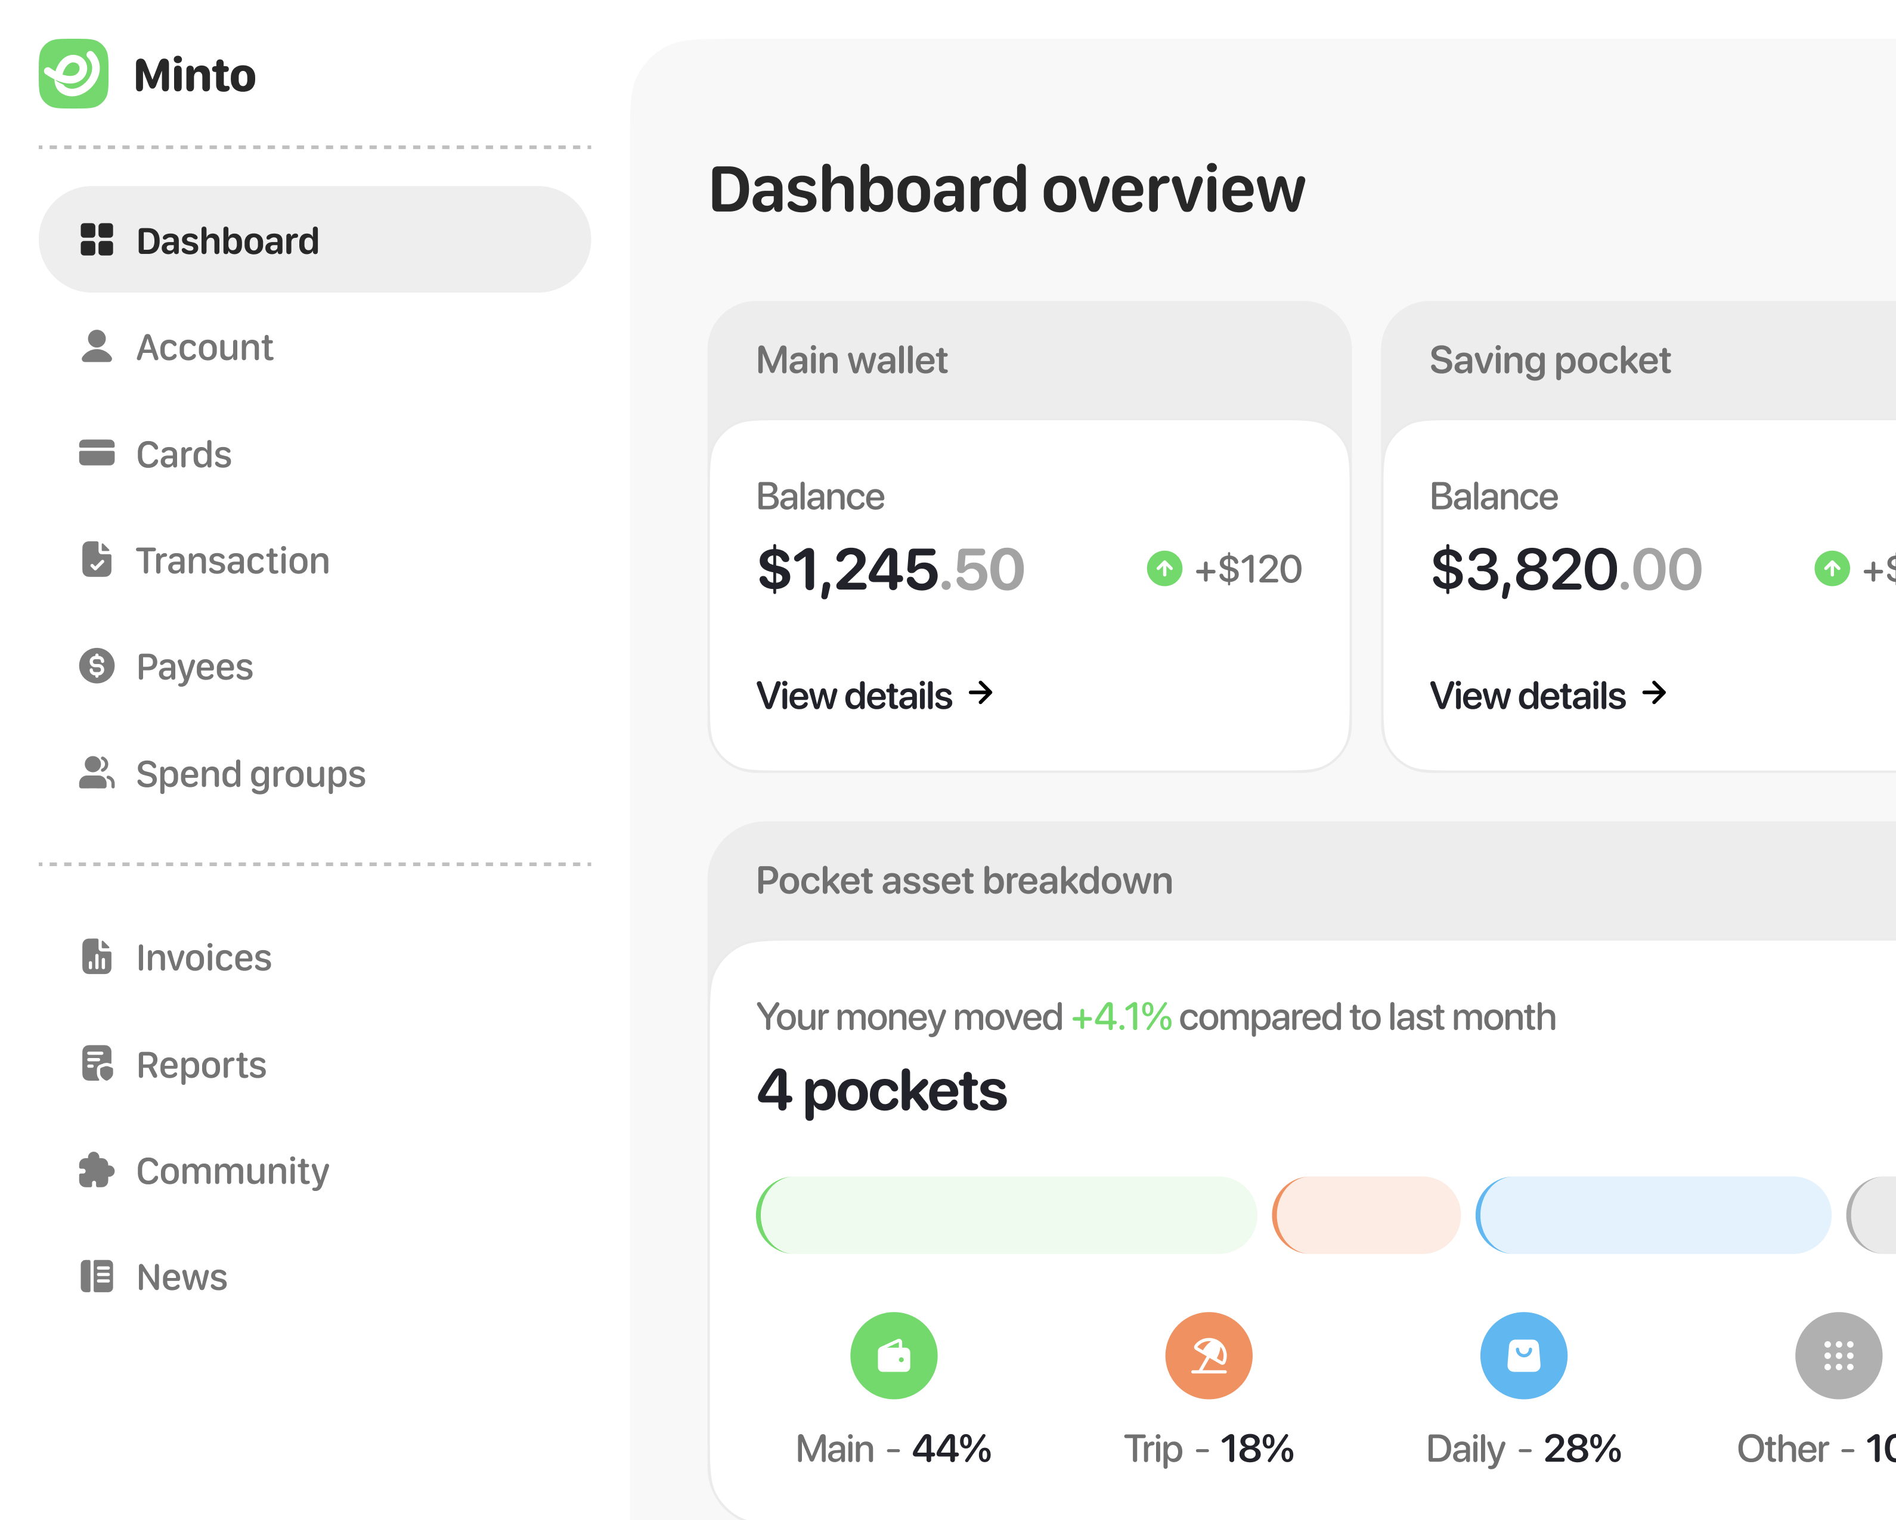The image size is (1896, 1520).
Task: Click the Payees dollar coin icon
Action: [97, 666]
